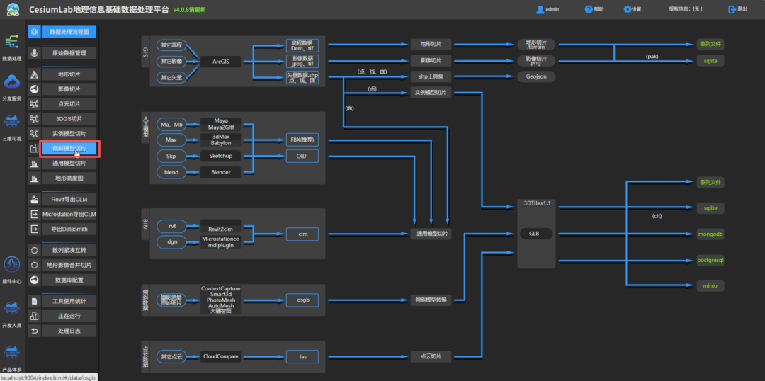Click the building icon beside 通用模型切片 menu
The width and height of the screenshot is (765, 381).
[34, 164]
